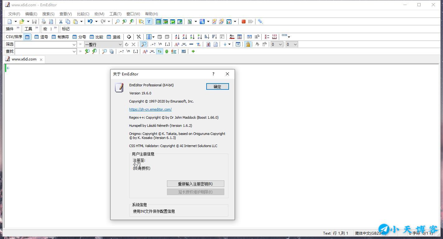
Task: Sort A to Z ascending in CSV toolbar
Action: tap(177, 37)
